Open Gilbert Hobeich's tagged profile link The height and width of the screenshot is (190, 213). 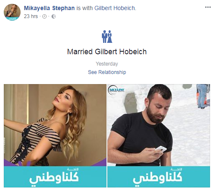click(x=114, y=8)
